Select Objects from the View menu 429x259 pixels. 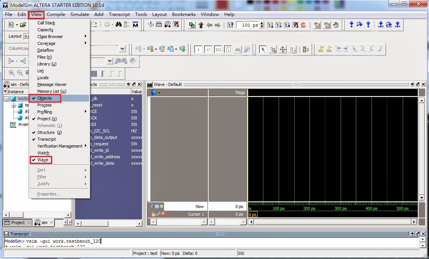click(x=45, y=98)
